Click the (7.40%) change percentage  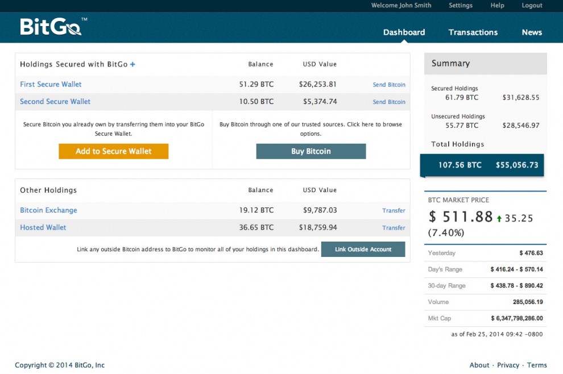click(x=446, y=233)
